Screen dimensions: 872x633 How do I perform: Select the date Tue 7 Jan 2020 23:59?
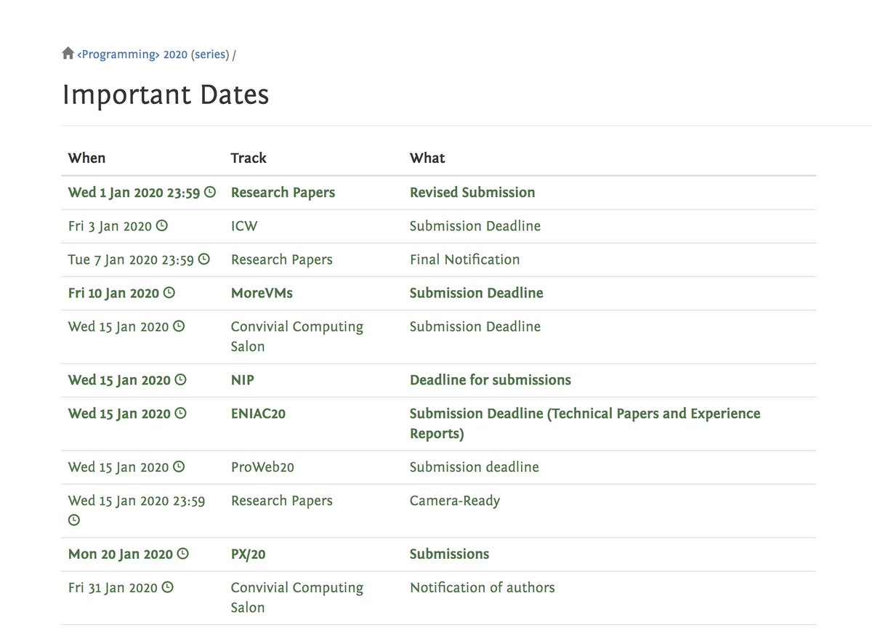pos(131,259)
